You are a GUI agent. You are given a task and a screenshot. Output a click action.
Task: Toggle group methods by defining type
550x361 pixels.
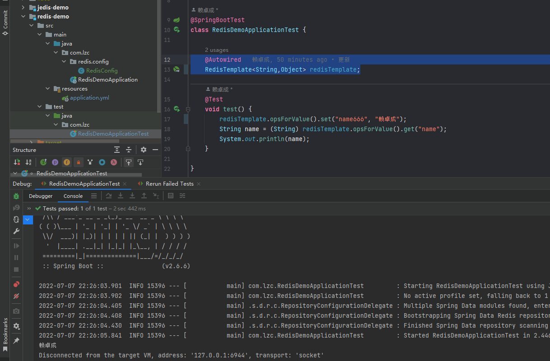[x=90, y=162]
